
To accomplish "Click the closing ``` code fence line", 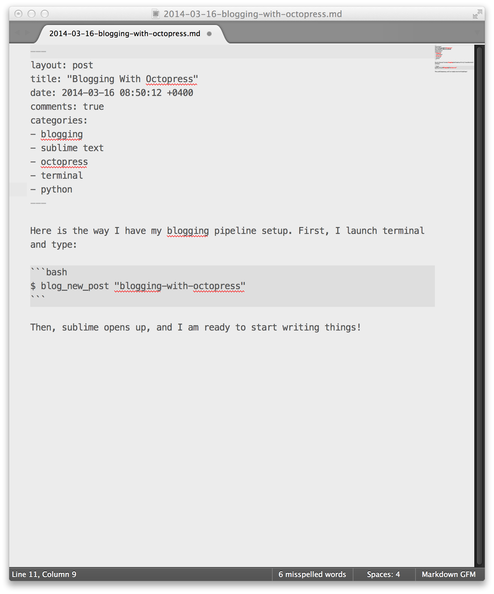I will [37, 298].
